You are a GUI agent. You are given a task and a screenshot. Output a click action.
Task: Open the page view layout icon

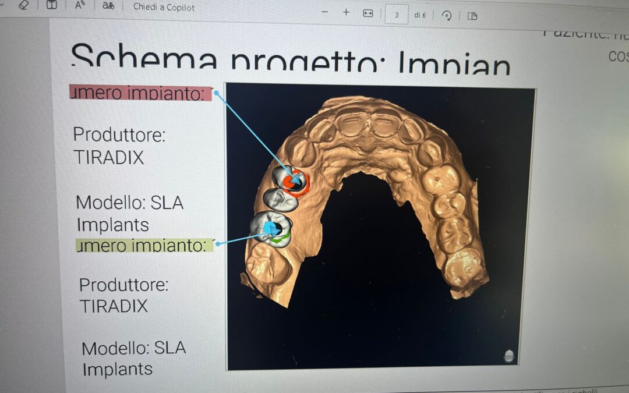(472, 16)
